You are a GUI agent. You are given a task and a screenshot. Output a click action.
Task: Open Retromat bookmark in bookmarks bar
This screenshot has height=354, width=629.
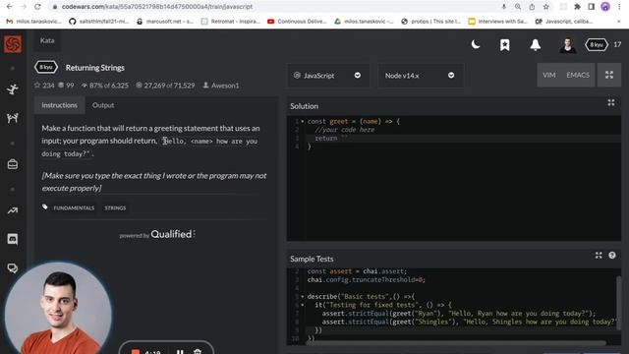pos(231,22)
